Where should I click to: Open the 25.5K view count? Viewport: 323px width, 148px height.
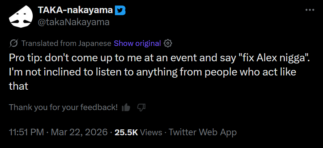[x=126, y=132]
